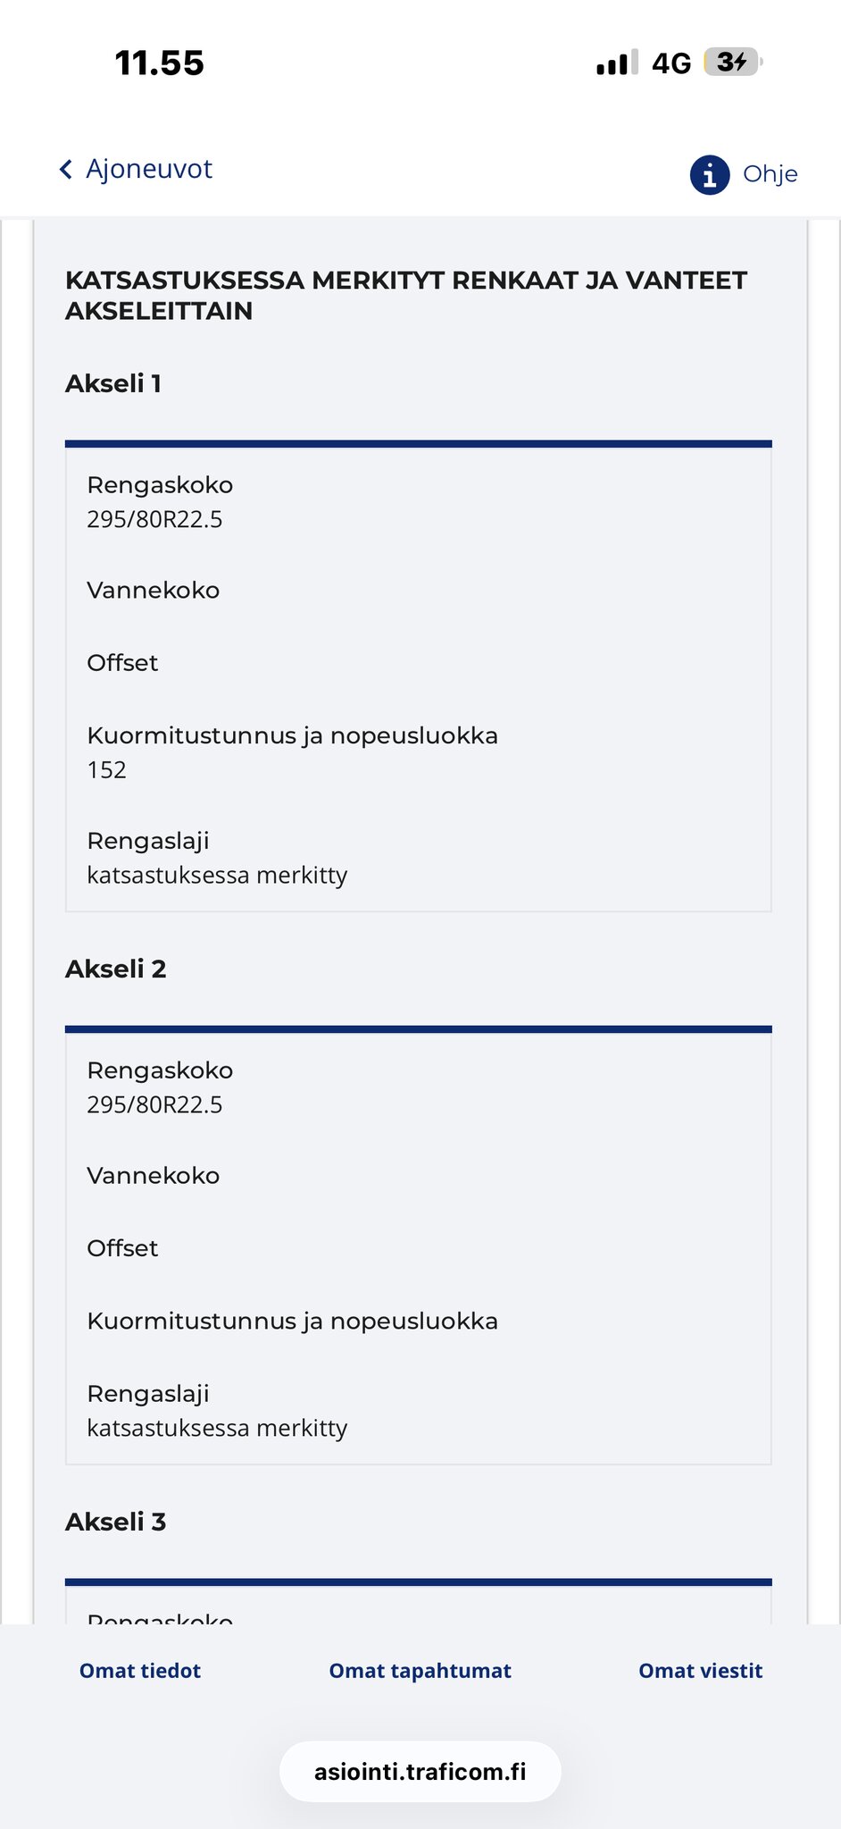Tap Akseli 1 tire size 295/80R22.5

coord(154,519)
